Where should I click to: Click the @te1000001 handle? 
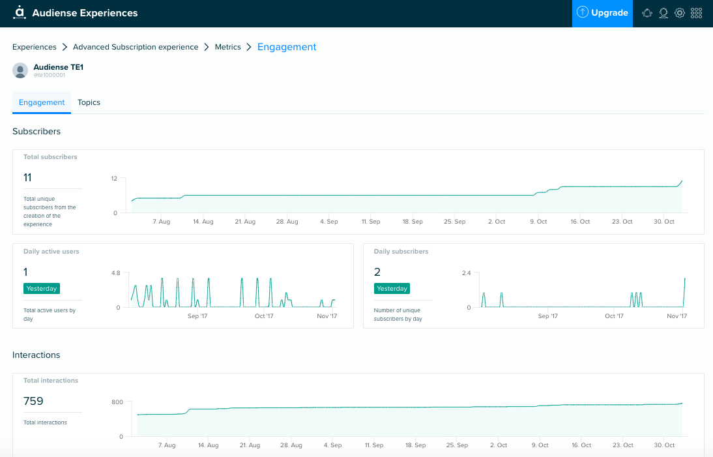pyautogui.click(x=49, y=75)
